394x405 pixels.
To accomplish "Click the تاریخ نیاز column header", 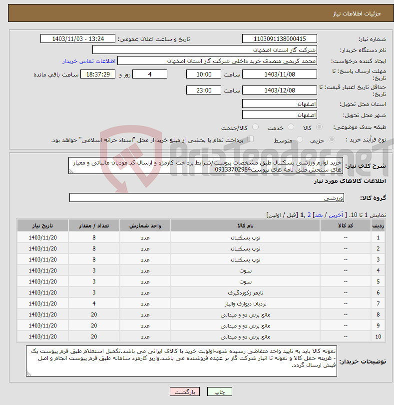I will pyautogui.click(x=42, y=225).
